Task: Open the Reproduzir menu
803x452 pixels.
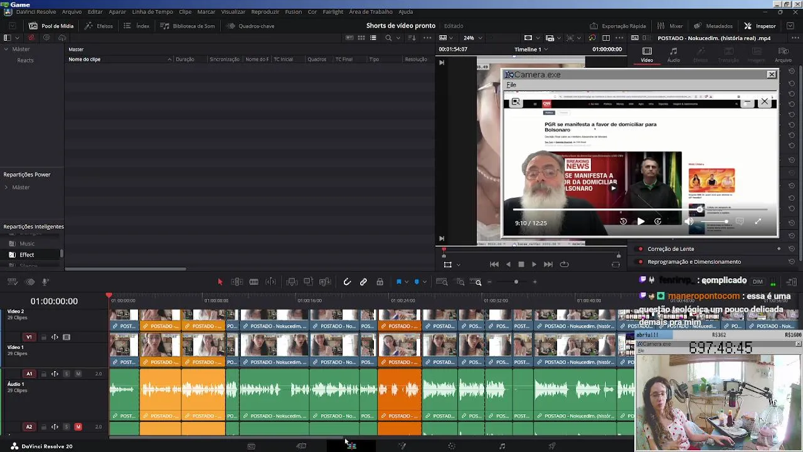Action: click(x=265, y=12)
